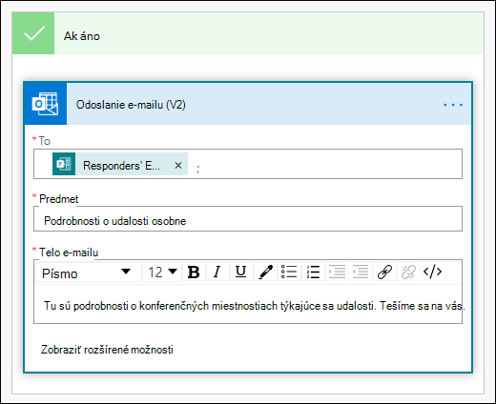Viewport: 496px width, 404px height.
Task: Open the Písmo font dropdown
Action: coord(89,273)
